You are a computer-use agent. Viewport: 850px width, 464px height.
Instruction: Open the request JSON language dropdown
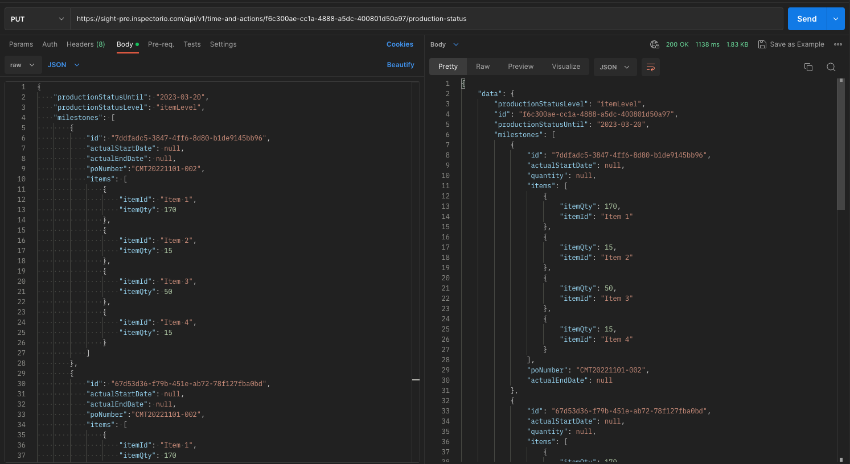[x=63, y=65]
